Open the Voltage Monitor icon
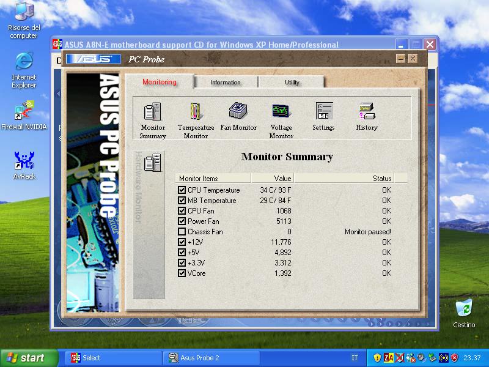489x367 pixels. click(281, 111)
